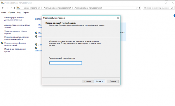Click the Forward navigation arrow
The height and width of the screenshot is (106, 175).
tap(8, 8)
